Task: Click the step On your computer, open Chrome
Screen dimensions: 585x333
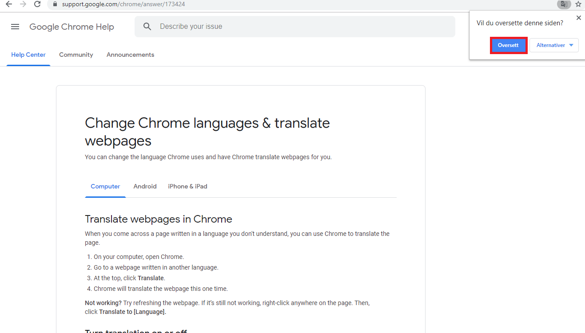Action: click(x=139, y=257)
